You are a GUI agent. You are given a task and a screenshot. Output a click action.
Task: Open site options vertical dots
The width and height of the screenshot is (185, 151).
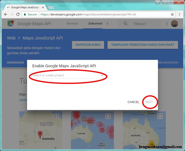pos(167,24)
